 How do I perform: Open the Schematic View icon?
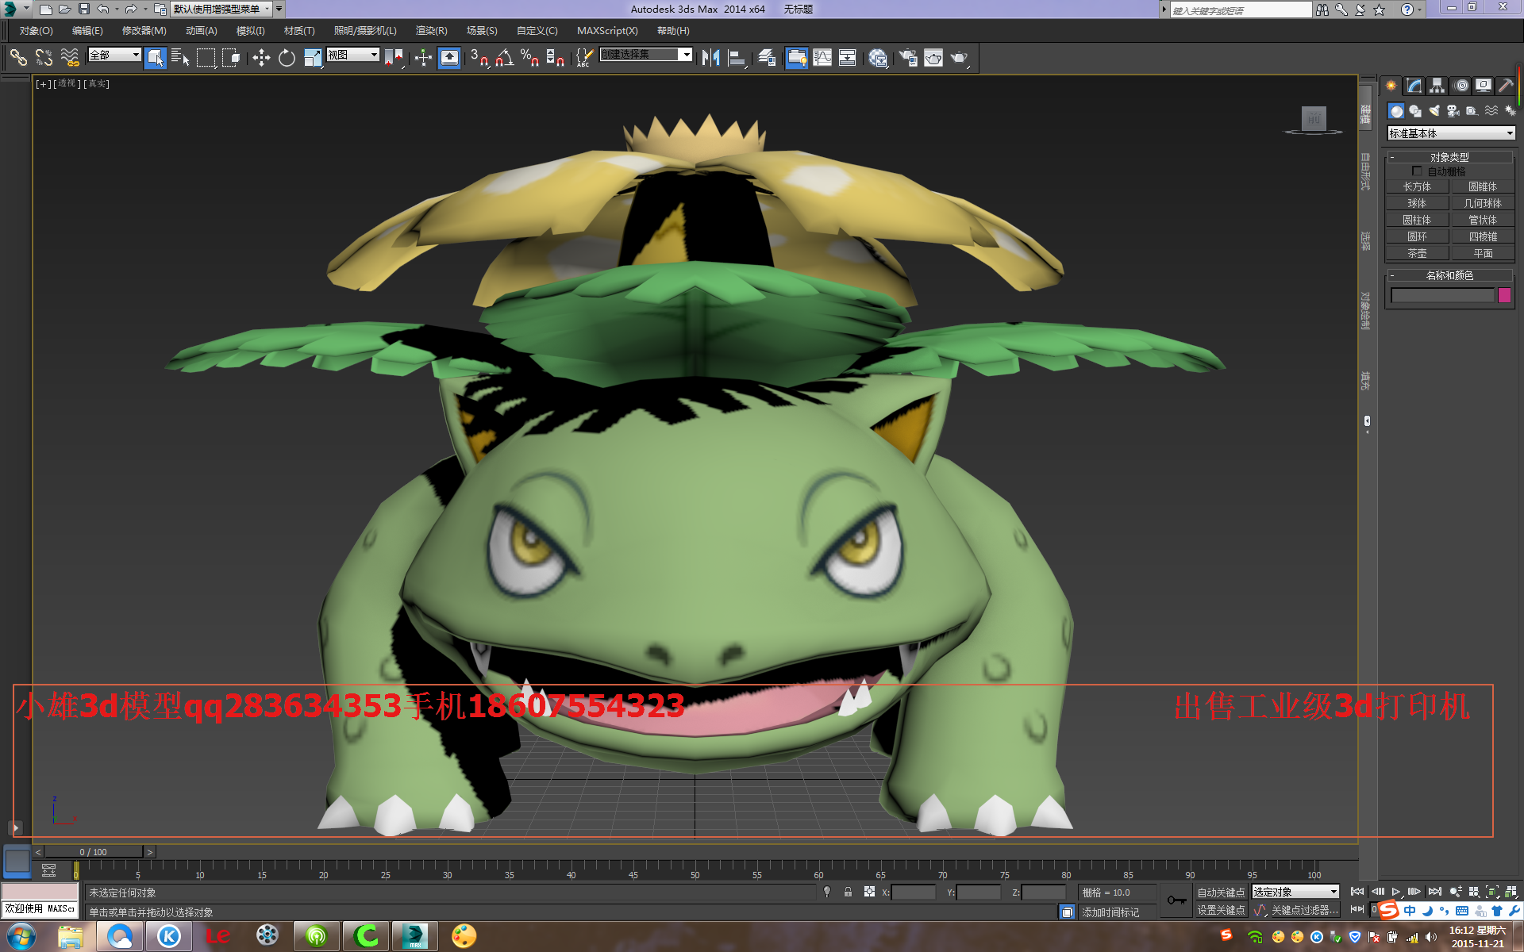pos(848,57)
